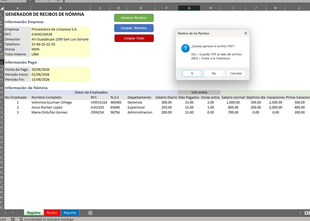Click the Info extra header cell
This screenshot has height=221, width=310.
199,92
